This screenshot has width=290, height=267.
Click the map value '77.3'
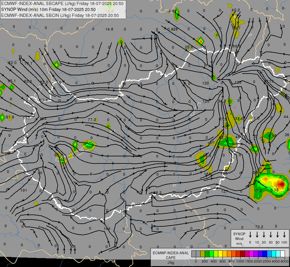pos(92,120)
